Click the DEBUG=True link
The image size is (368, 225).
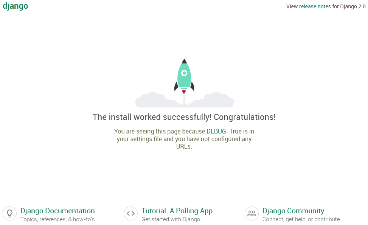224,131
